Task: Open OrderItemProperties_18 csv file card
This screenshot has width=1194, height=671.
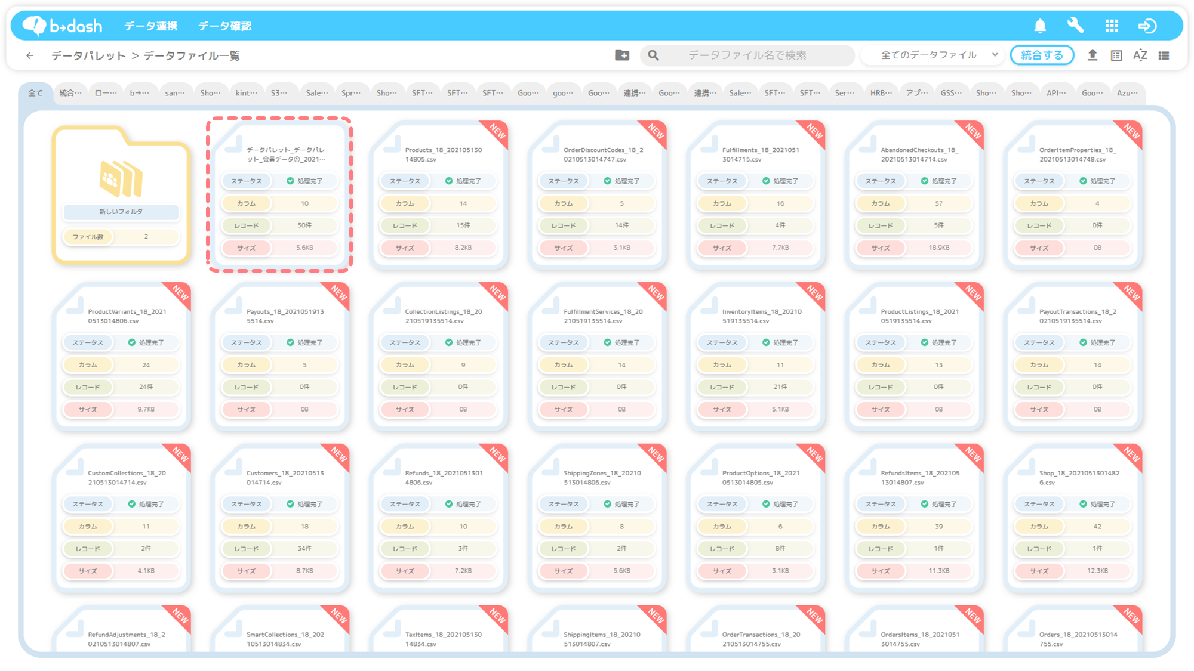Action: (x=1073, y=194)
